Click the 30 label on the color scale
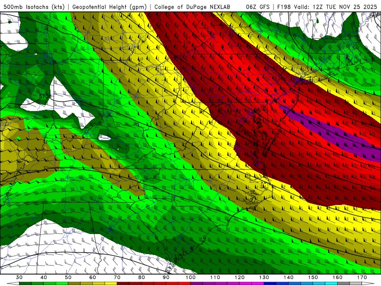Viewport: 381px width, 286px height. 19,277
